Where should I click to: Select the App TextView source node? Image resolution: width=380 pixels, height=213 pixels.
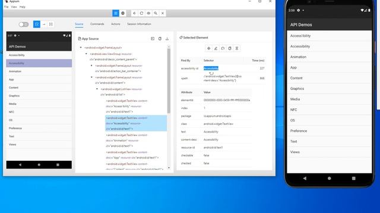click(x=132, y=155)
